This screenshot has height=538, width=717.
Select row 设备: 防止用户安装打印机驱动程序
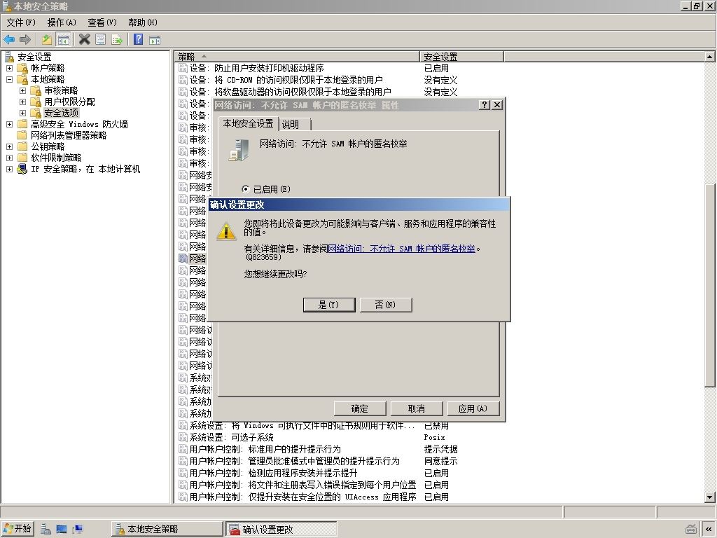tap(256, 68)
